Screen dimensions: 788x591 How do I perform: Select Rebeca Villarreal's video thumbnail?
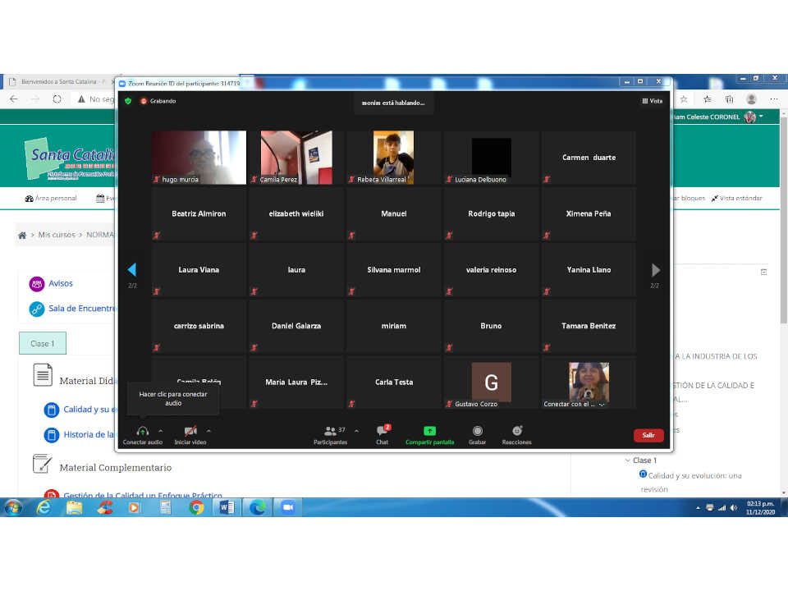pos(394,158)
